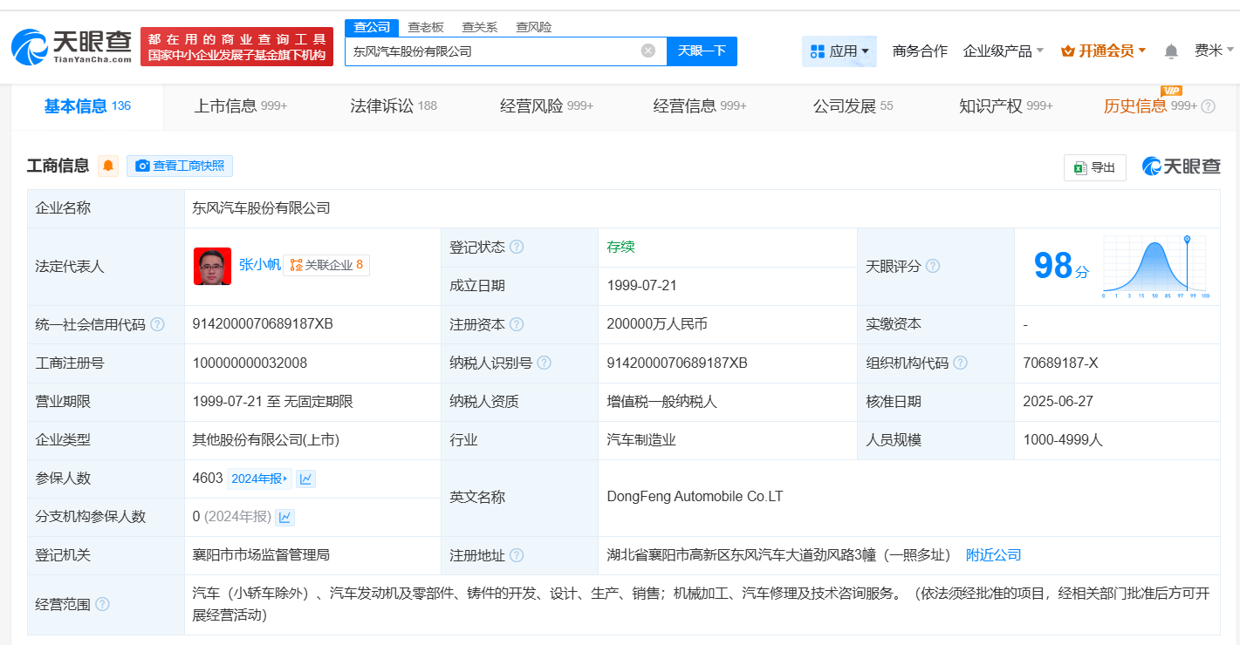Open the 天眼评分 distribution chart

coord(1155,266)
